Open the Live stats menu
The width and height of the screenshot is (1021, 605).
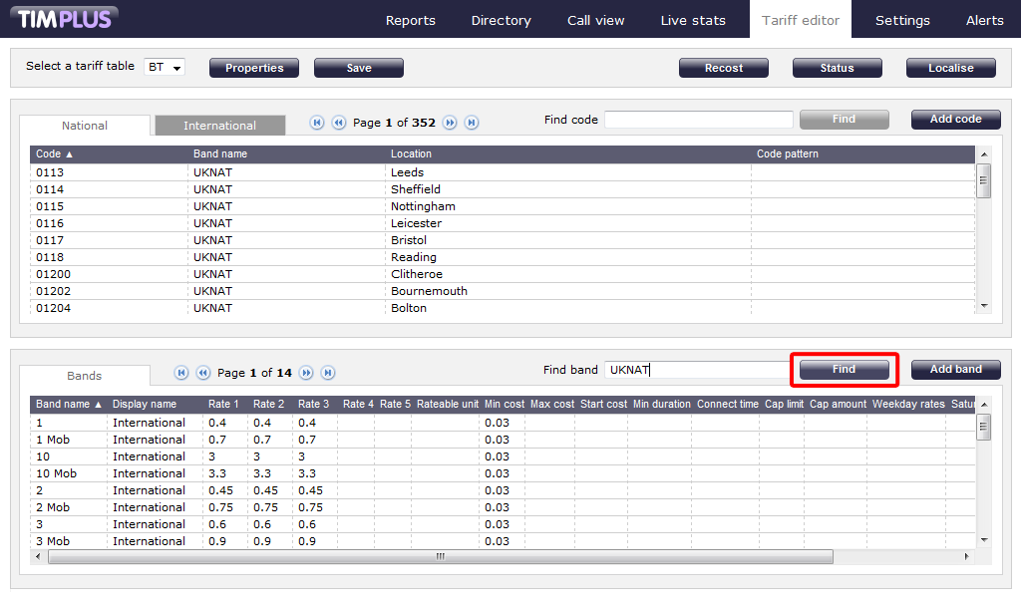(692, 20)
